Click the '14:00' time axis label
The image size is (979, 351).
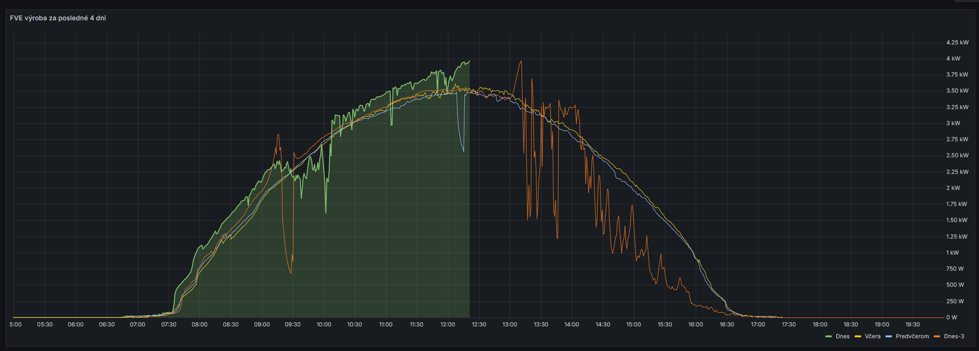pyautogui.click(x=572, y=325)
